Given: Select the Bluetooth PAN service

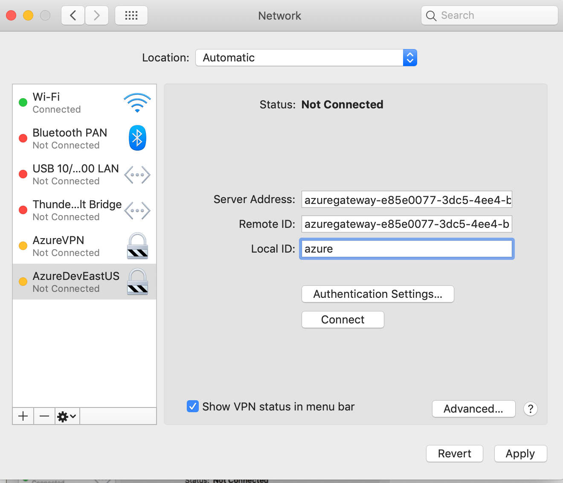Looking at the screenshot, I should click(x=84, y=138).
